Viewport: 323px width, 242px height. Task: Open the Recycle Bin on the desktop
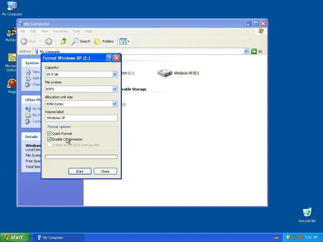pyautogui.click(x=307, y=215)
